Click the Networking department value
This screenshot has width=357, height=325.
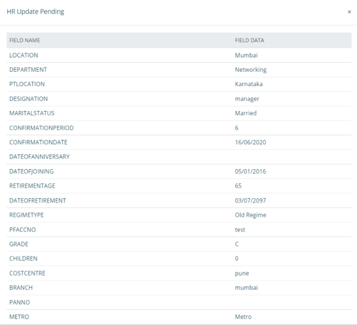point(250,70)
